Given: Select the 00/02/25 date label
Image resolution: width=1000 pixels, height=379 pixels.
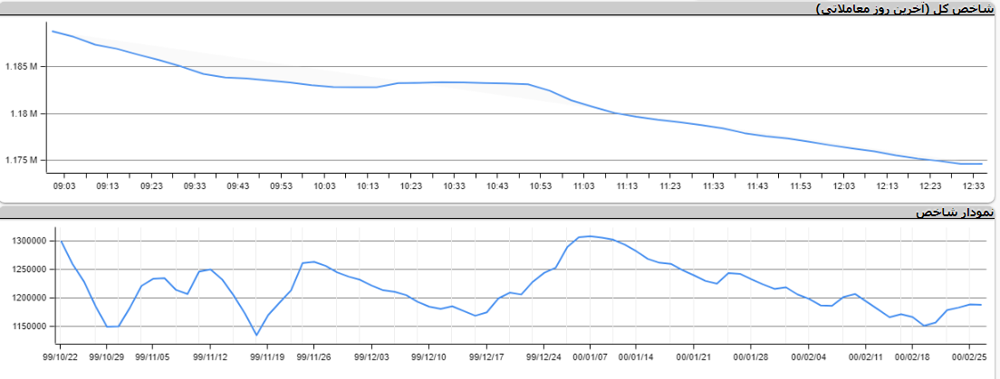Looking at the screenshot, I should click(x=970, y=356).
